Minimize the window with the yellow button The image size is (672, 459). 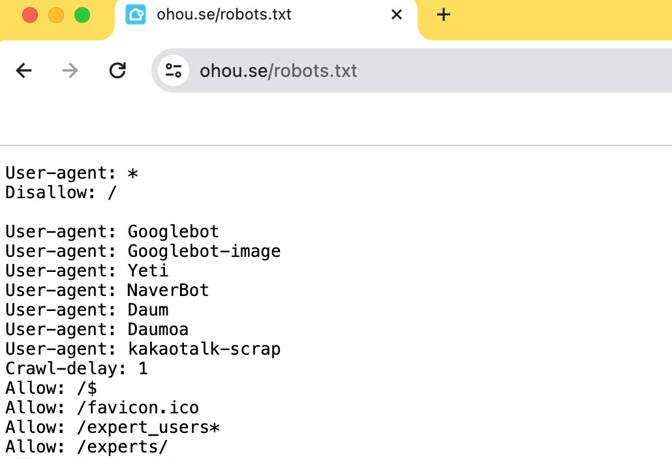56,15
